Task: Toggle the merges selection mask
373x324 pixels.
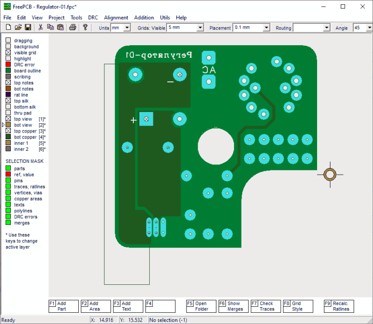Action: click(8, 223)
